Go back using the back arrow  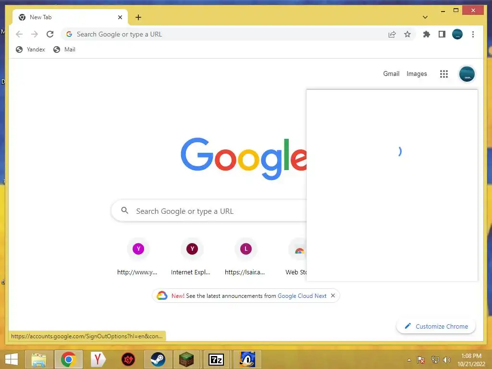point(19,34)
